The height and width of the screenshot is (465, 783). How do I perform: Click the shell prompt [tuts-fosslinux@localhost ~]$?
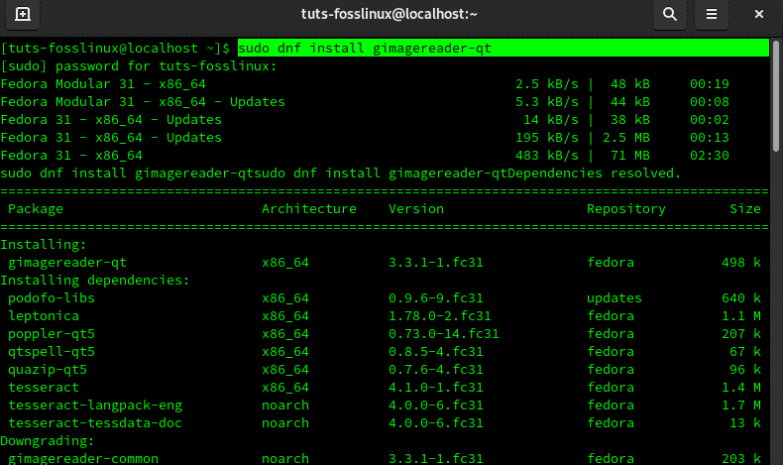click(115, 49)
